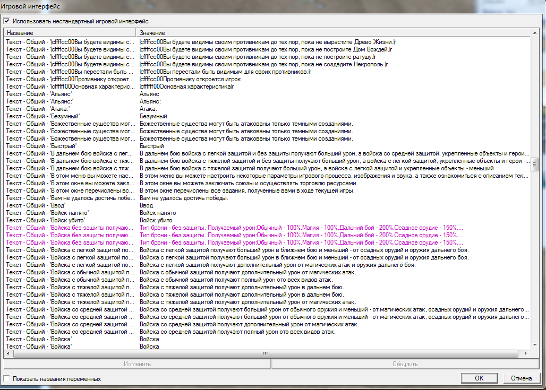Select the 'Основная характеристика' row
Image resolution: width=546 pixels, height=390 pixels.
coord(267,86)
